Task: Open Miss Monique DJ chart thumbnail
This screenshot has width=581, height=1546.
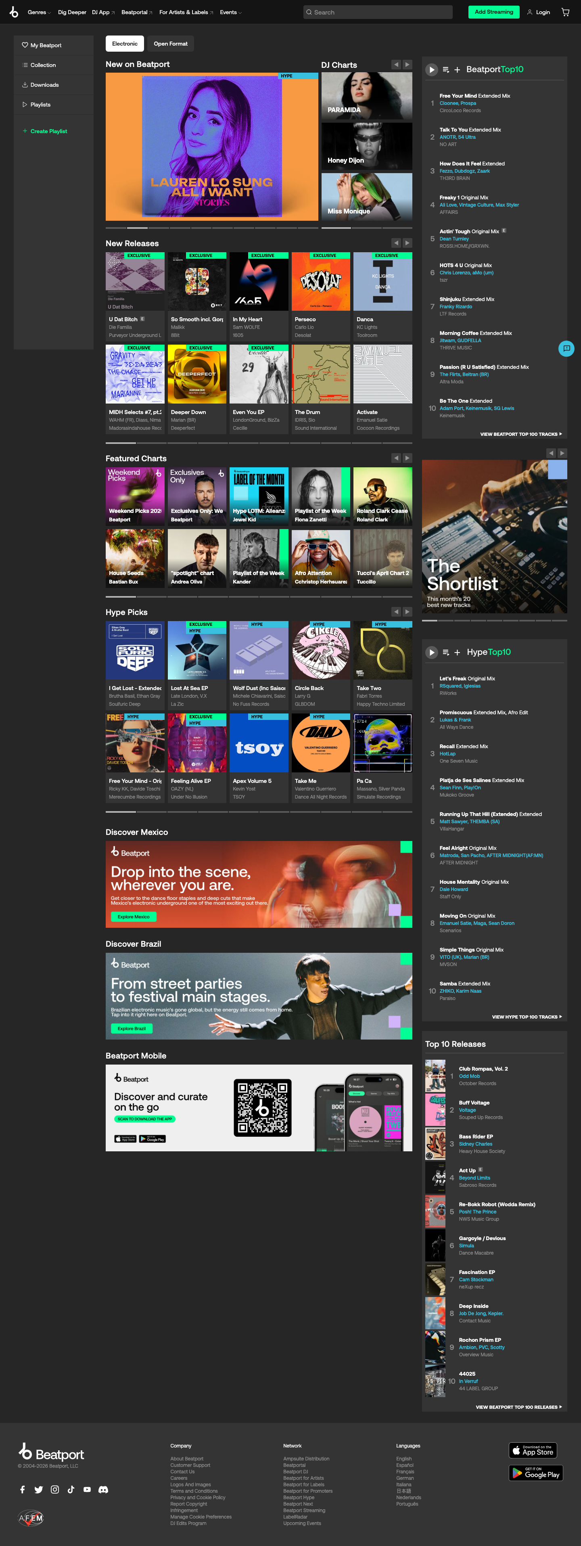Action: 367,197
